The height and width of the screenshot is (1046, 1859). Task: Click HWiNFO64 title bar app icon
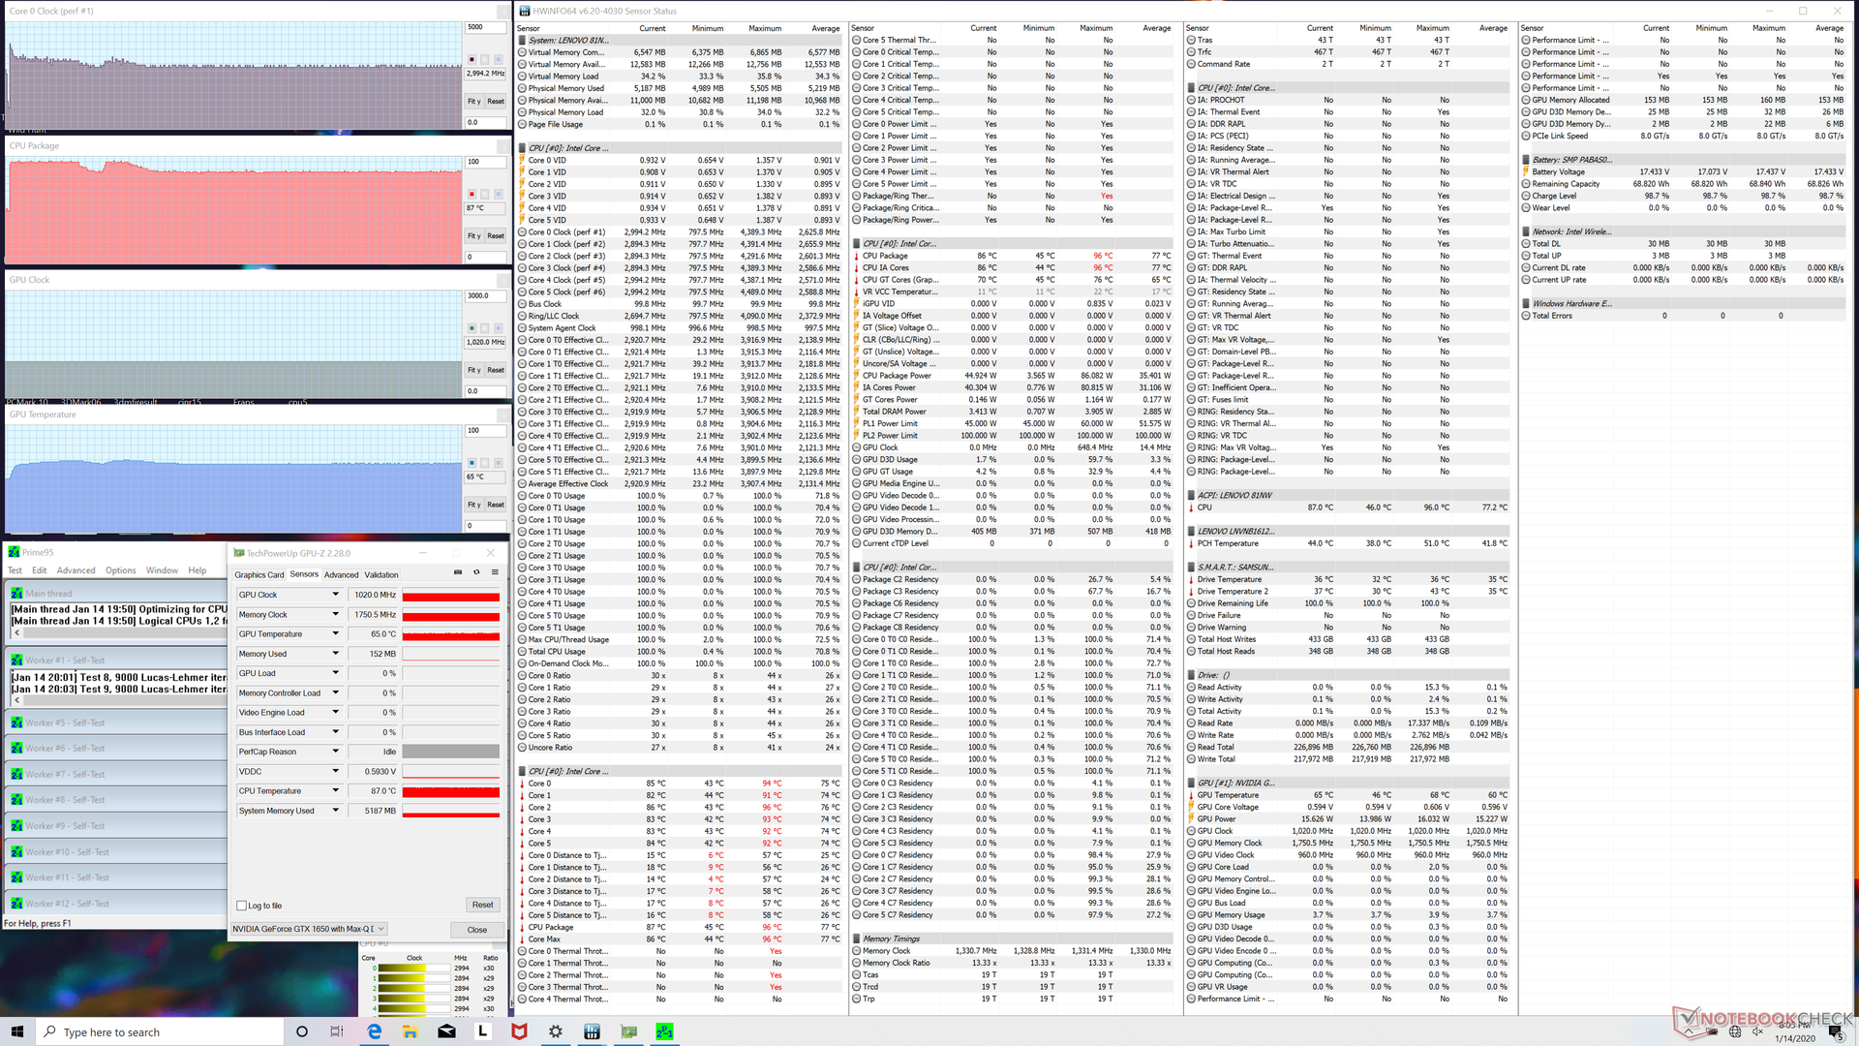click(x=524, y=11)
